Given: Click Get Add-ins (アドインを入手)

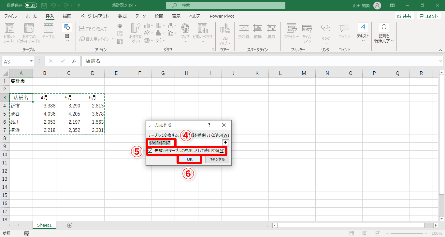Looking at the screenshot, I should (93, 29).
